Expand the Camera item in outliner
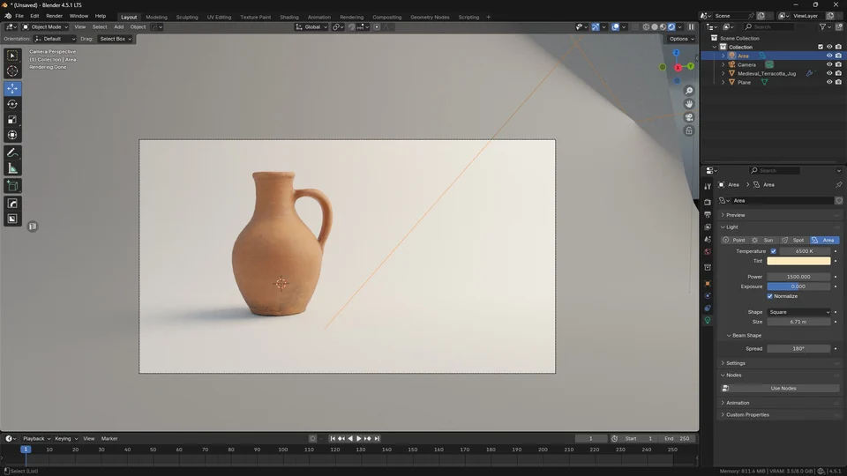Screen dimensions: 847x476 pos(723,64)
